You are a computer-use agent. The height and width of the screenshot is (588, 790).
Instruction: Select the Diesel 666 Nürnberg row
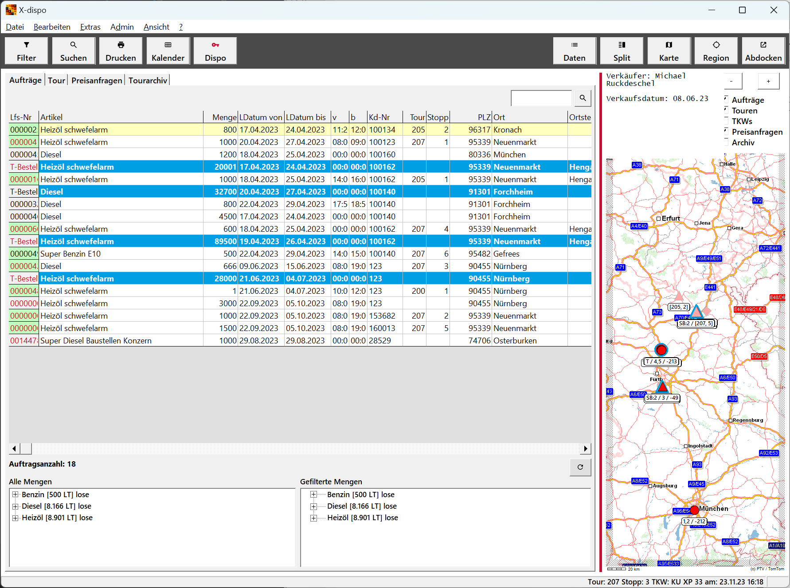click(300, 266)
